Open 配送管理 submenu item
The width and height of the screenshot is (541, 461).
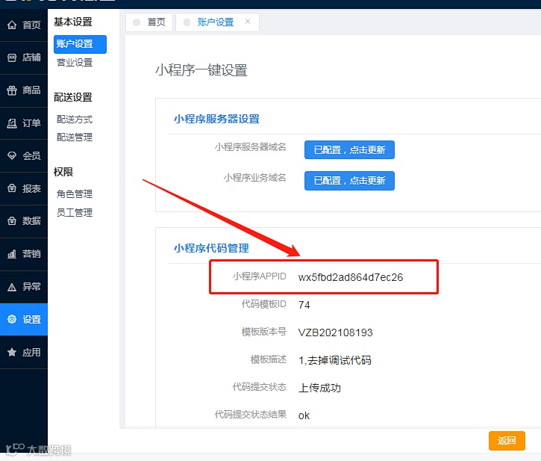click(75, 137)
